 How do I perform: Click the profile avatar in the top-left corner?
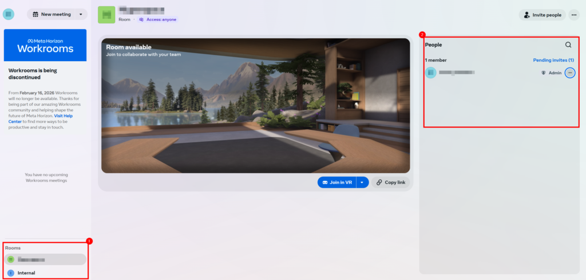[9, 14]
